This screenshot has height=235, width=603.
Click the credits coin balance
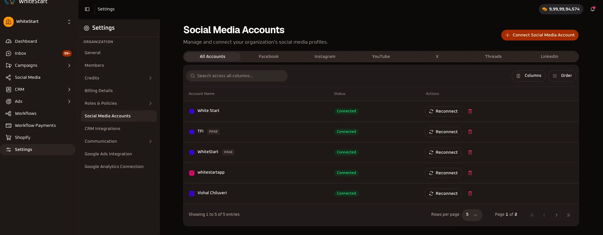pos(561,9)
